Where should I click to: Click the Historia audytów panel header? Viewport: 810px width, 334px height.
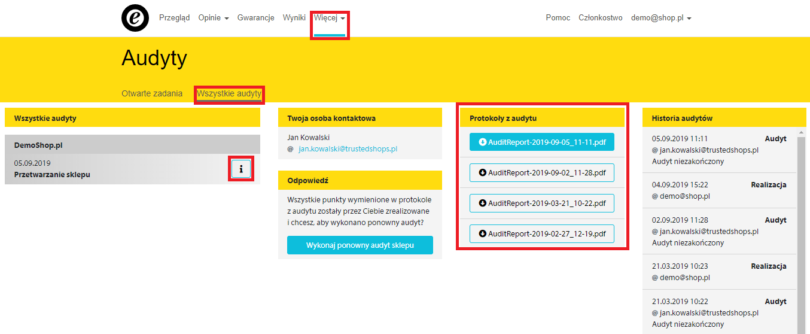point(724,118)
